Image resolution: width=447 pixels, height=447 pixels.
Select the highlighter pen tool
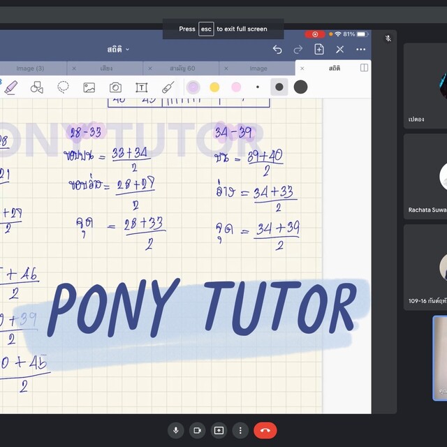[11, 87]
